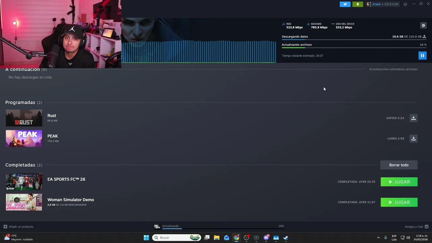This screenshot has height=243, width=432.
Task: Enter Big Picture mode via monitor icon
Action: [x=405, y=4]
